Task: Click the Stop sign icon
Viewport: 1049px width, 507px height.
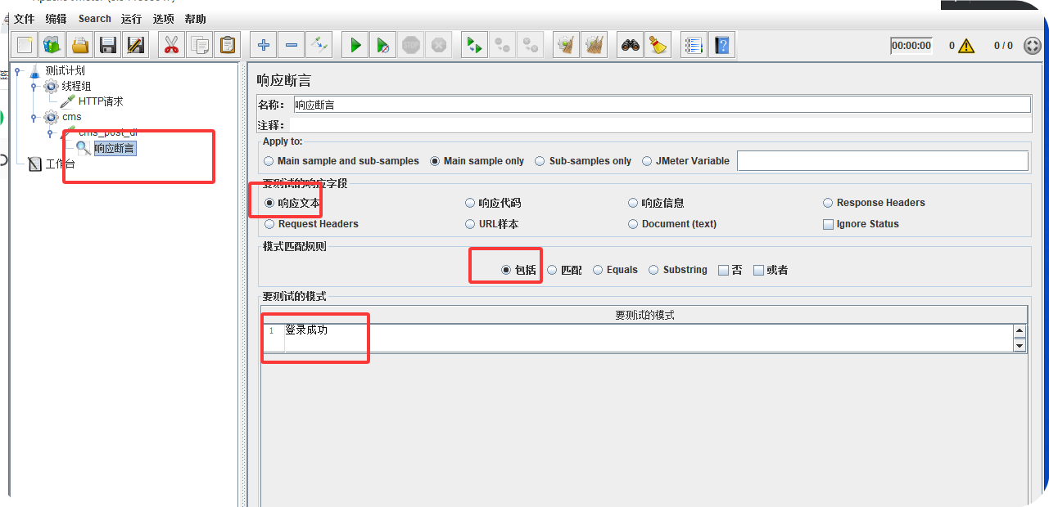Action: click(x=411, y=45)
